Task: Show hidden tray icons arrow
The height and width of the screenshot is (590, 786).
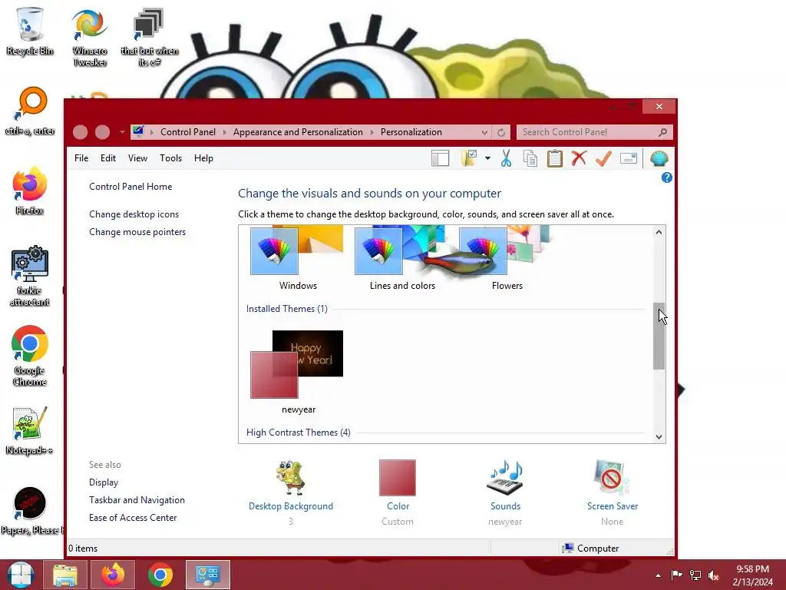Action: pos(658,575)
